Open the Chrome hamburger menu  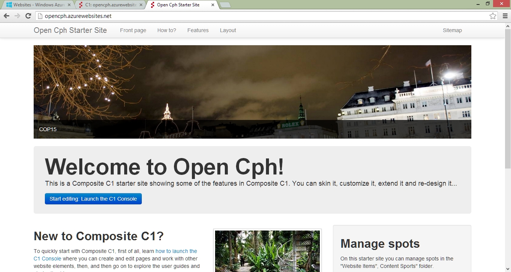tap(505, 16)
